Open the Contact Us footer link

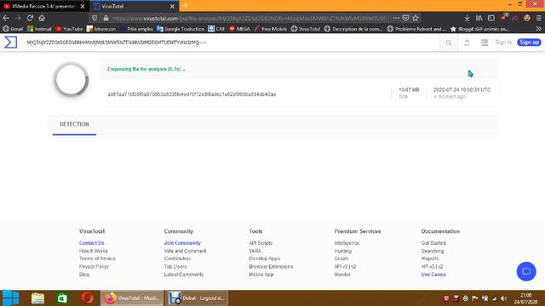coord(91,243)
